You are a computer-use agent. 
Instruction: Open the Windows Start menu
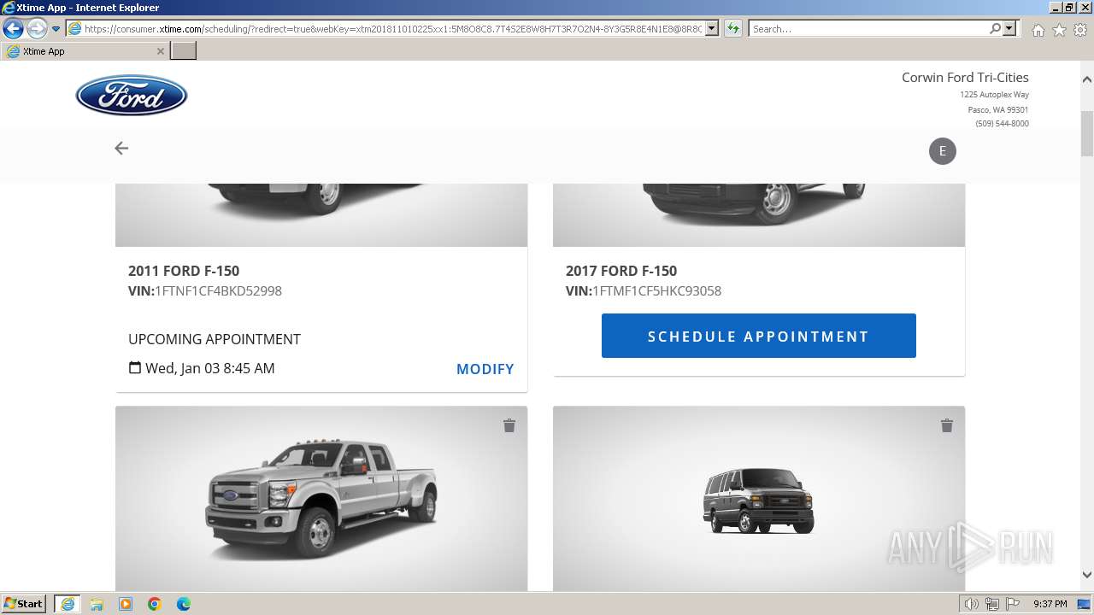tap(24, 604)
